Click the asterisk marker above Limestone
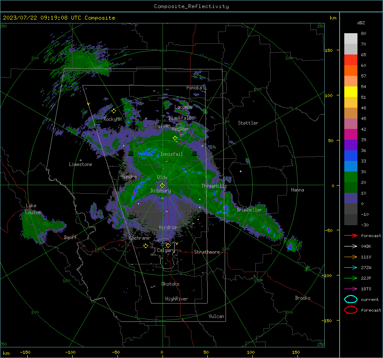 click(x=80, y=160)
